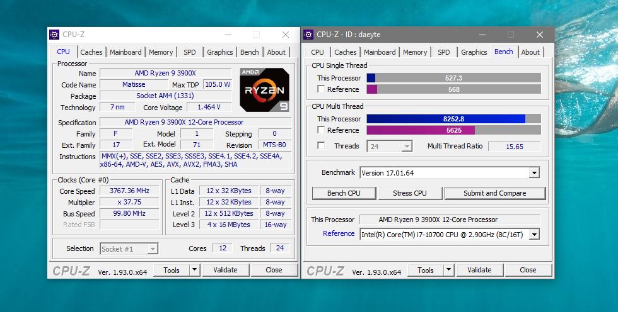Open the About tab in the left window

coord(276,52)
